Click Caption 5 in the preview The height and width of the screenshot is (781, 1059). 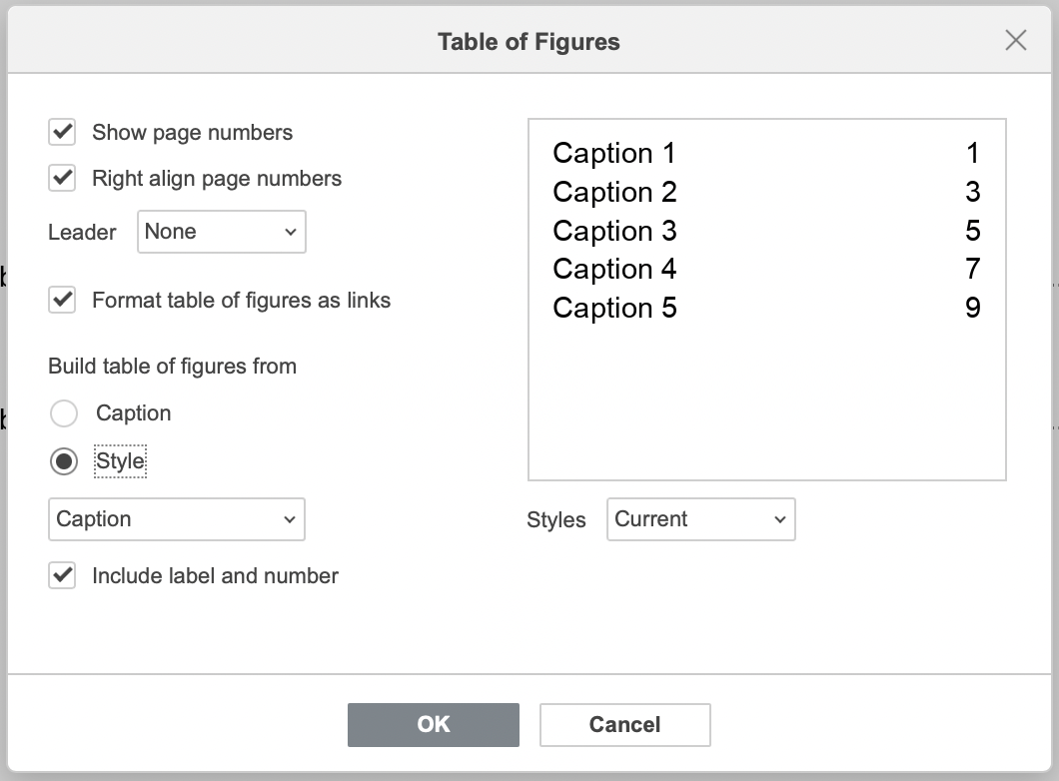(x=613, y=308)
